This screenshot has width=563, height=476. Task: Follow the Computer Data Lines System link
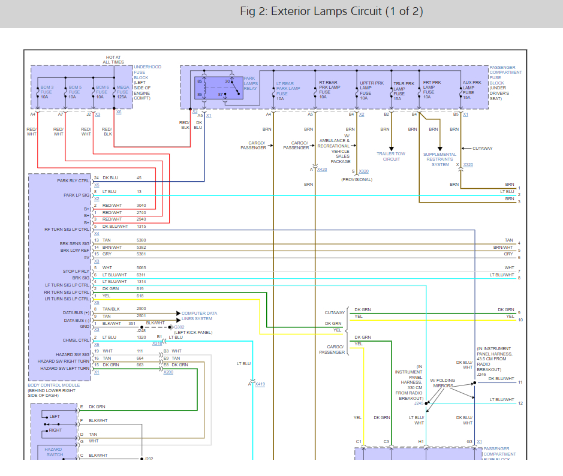point(199,316)
